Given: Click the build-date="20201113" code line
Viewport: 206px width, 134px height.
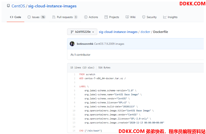Looking at the screenshot, I should tap(111, 107).
